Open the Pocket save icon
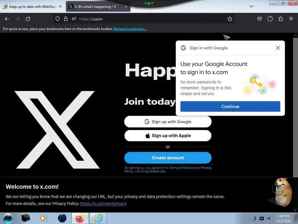The width and height of the screenshot is (298, 224). [259, 19]
